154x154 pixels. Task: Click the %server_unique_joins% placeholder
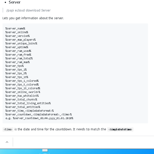point(21,43)
